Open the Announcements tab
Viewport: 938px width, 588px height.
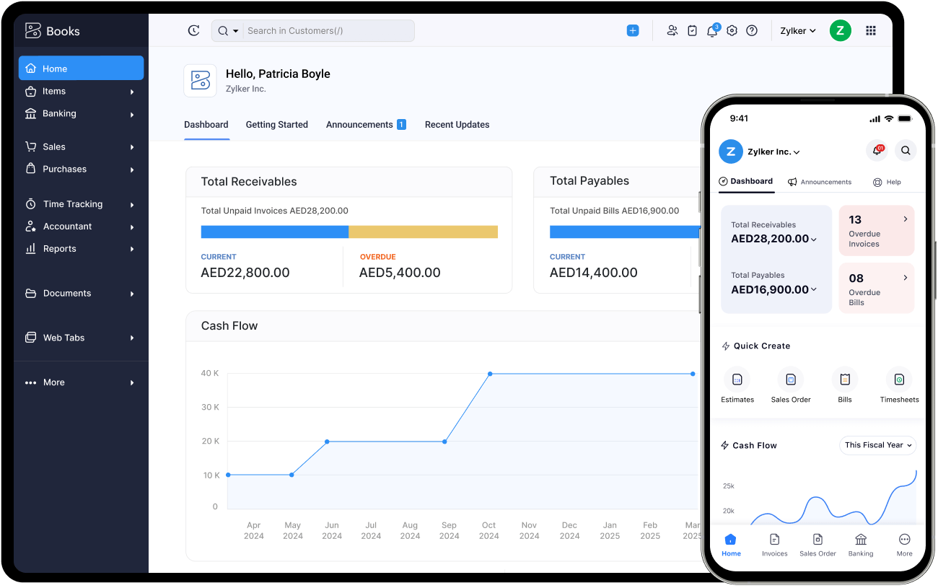[359, 124]
